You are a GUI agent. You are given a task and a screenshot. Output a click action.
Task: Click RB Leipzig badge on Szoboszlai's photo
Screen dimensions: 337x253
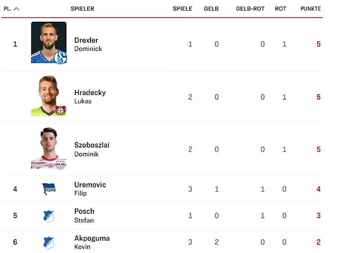click(x=60, y=163)
